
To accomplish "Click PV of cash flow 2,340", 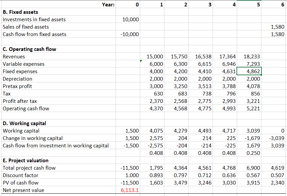I will (273, 183).
